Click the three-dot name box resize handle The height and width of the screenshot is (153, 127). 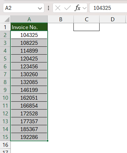[x=49, y=8]
